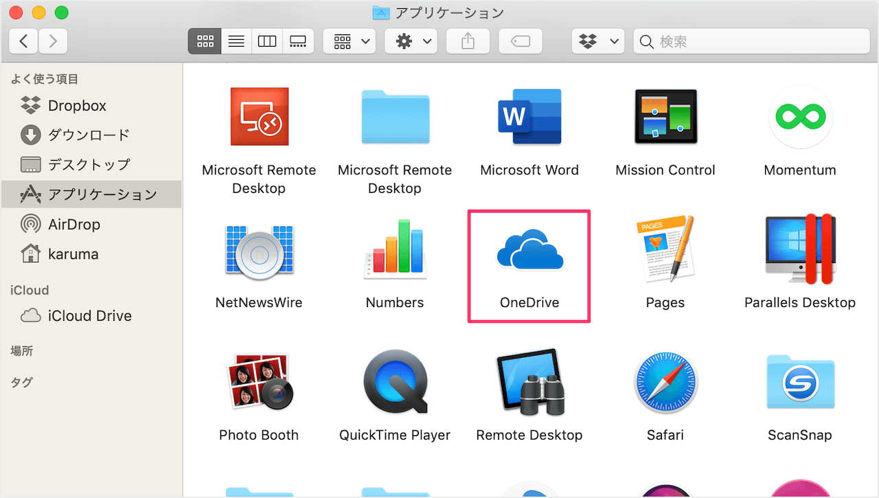Select the Momentum app icon

[800, 117]
